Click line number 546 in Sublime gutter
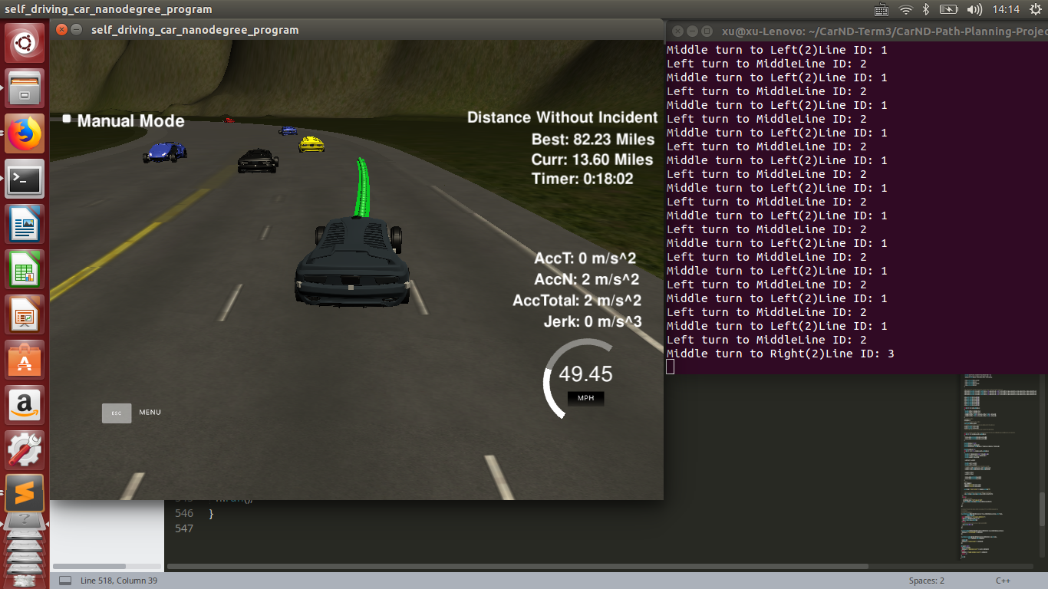The width and height of the screenshot is (1048, 589). [x=184, y=513]
